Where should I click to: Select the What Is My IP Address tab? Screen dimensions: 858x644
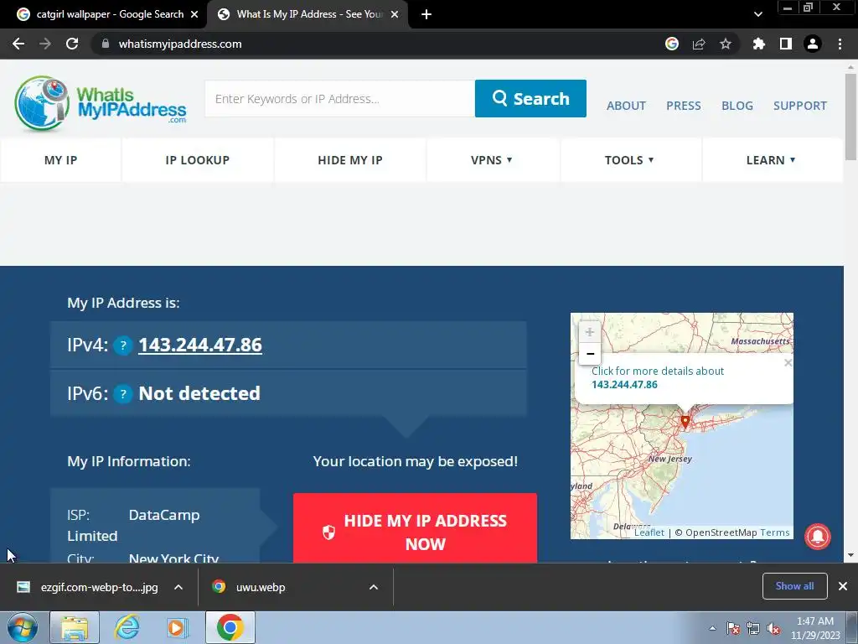coord(307,14)
